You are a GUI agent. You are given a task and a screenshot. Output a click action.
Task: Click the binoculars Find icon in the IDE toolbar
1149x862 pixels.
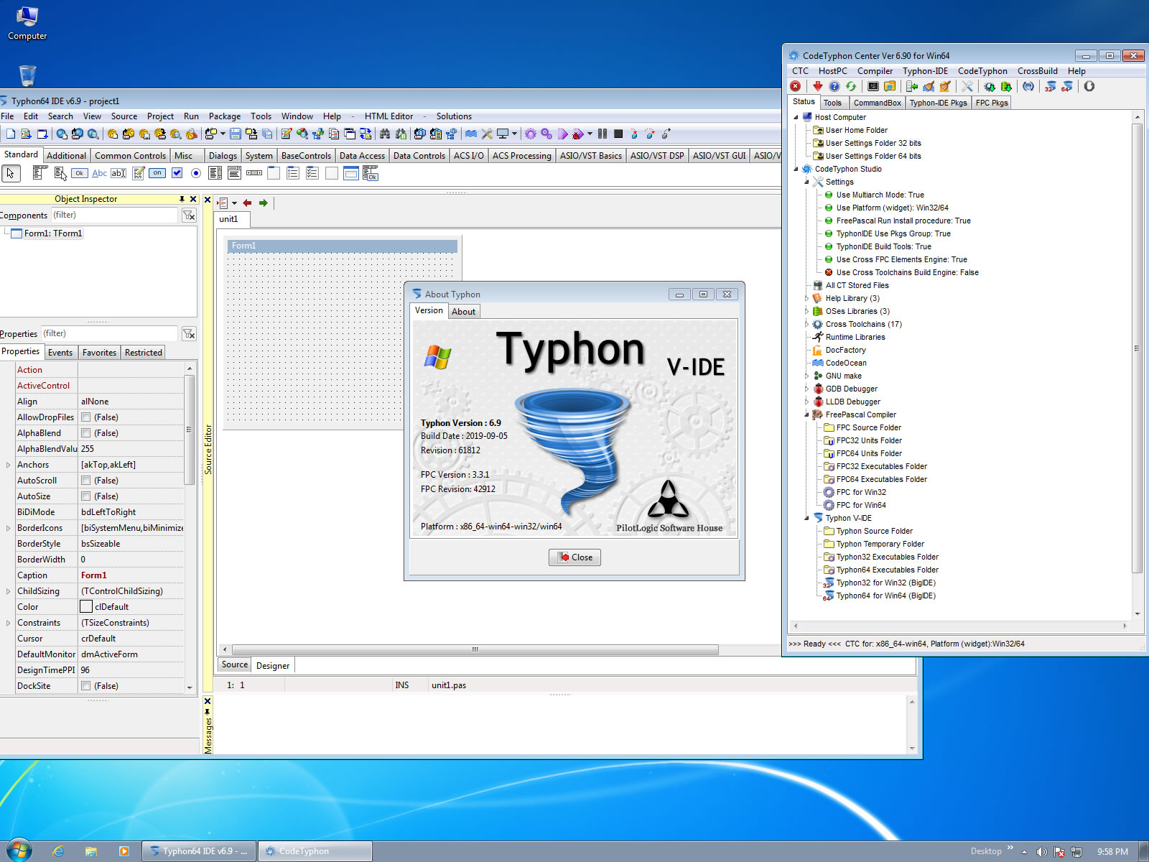point(385,134)
